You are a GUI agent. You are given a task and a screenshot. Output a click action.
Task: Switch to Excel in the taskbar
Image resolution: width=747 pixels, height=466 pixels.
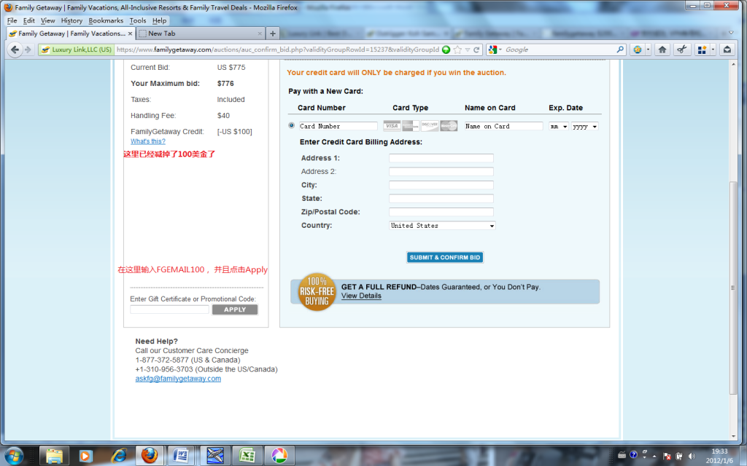(247, 456)
